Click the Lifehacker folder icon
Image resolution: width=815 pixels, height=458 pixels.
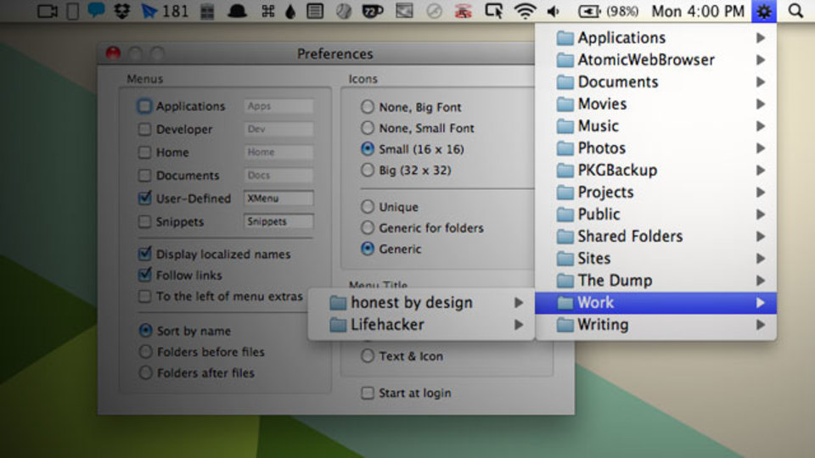[338, 325]
